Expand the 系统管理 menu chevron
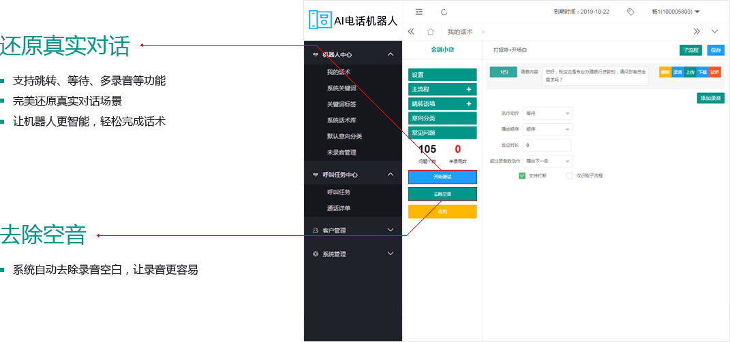 [x=391, y=254]
